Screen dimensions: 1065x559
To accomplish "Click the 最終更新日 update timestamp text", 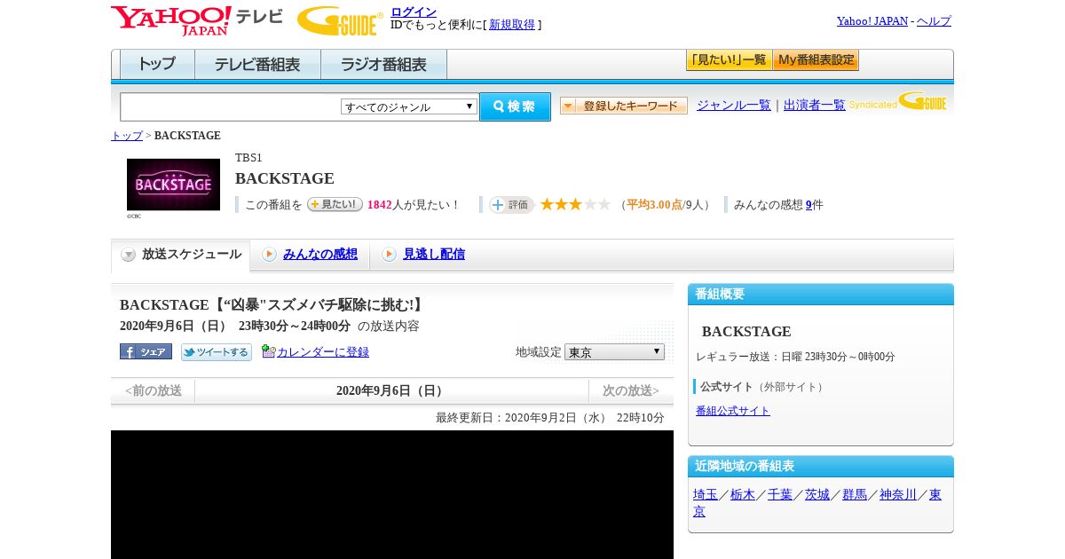I will pyautogui.click(x=549, y=418).
